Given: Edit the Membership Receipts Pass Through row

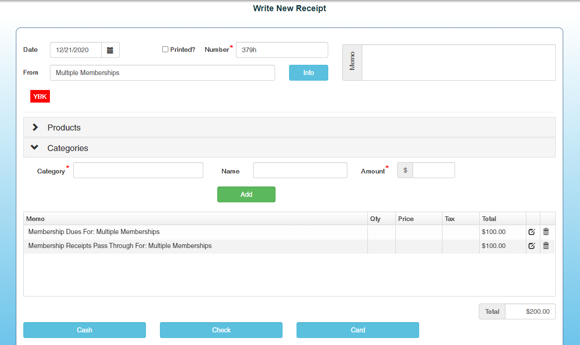Looking at the screenshot, I should 532,246.
